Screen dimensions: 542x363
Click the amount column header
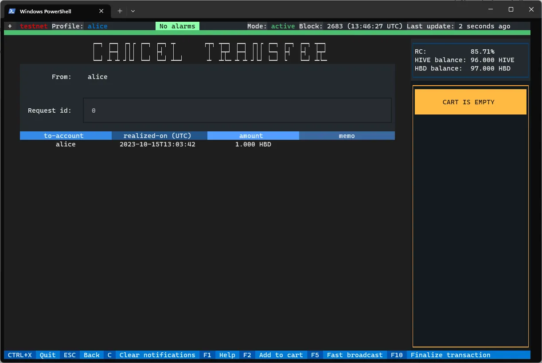click(x=253, y=136)
